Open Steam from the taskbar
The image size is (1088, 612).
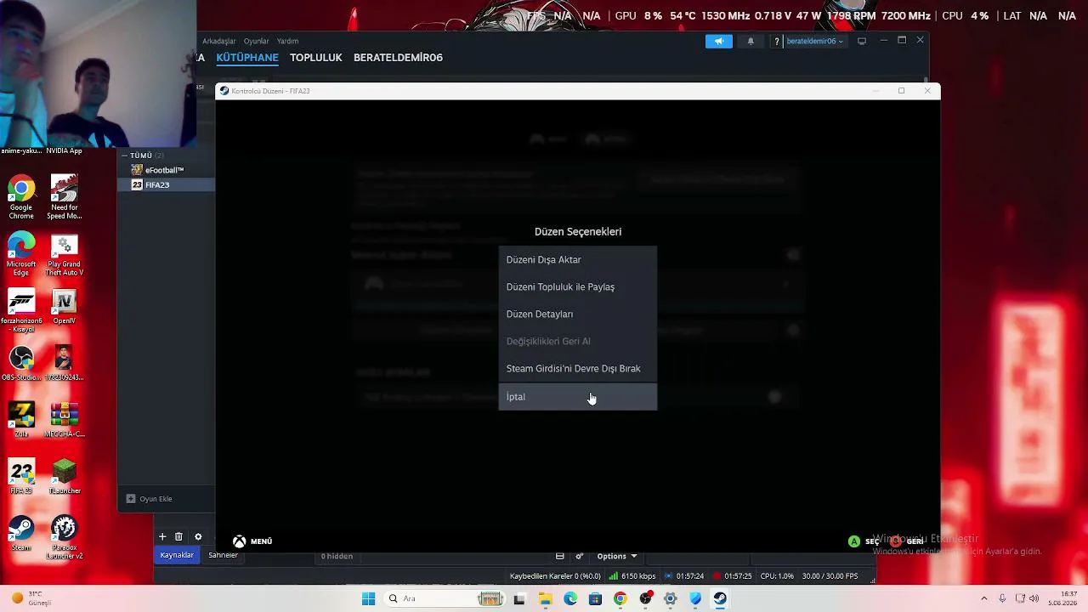pos(720,599)
